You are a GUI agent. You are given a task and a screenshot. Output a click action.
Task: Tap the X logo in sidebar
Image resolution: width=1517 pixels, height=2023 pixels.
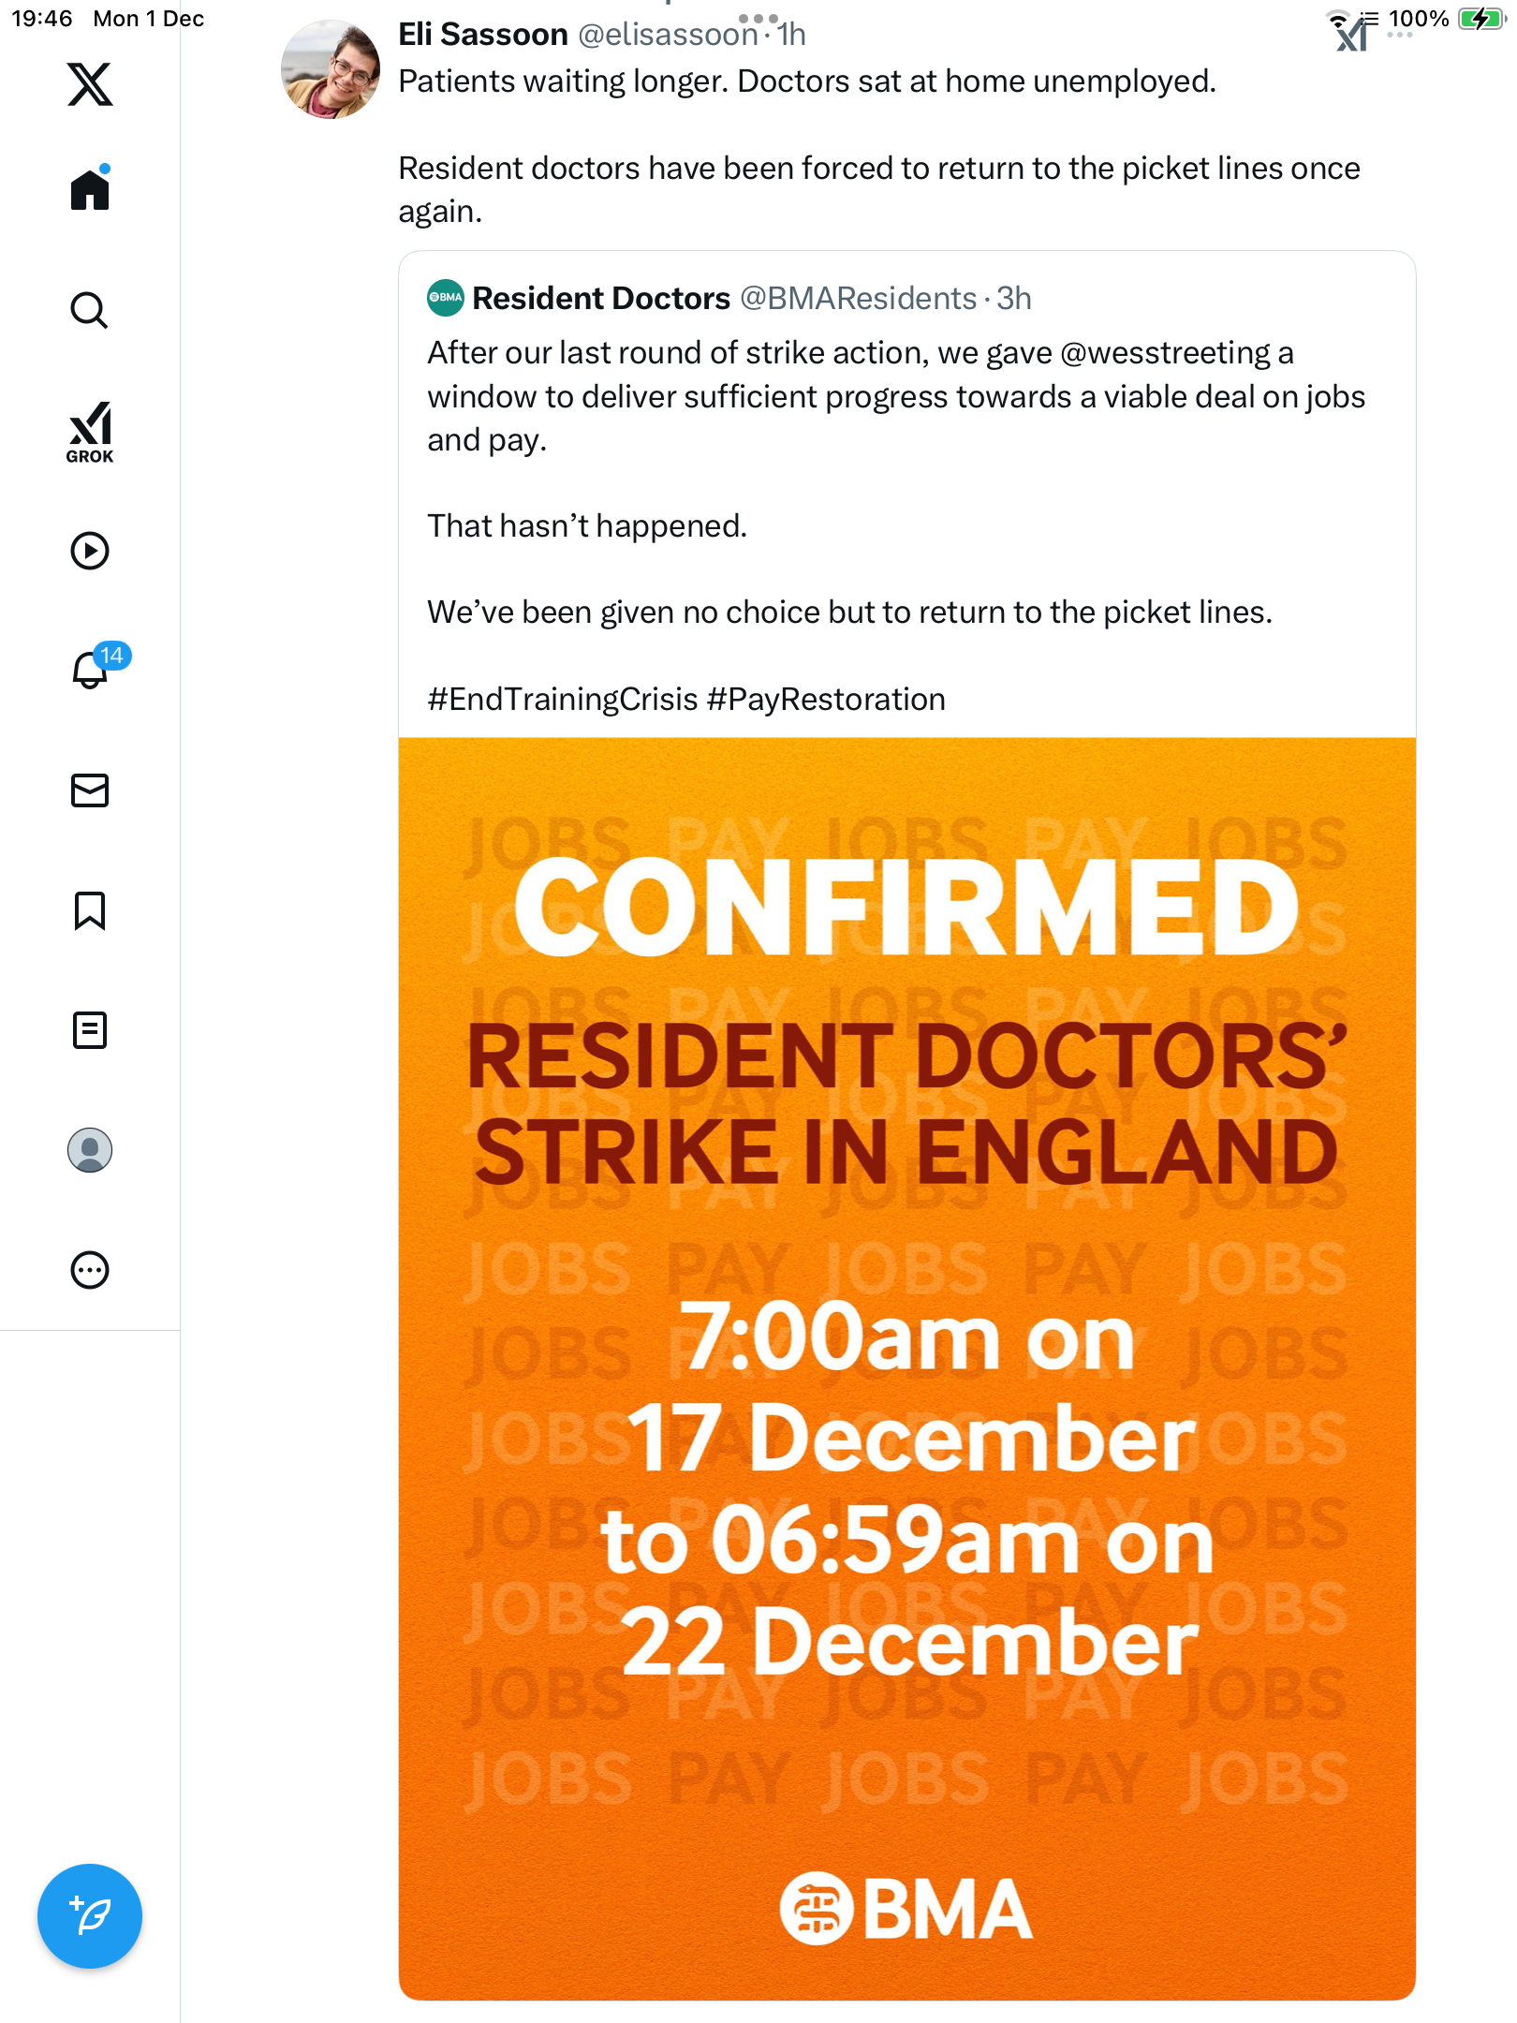tap(90, 84)
